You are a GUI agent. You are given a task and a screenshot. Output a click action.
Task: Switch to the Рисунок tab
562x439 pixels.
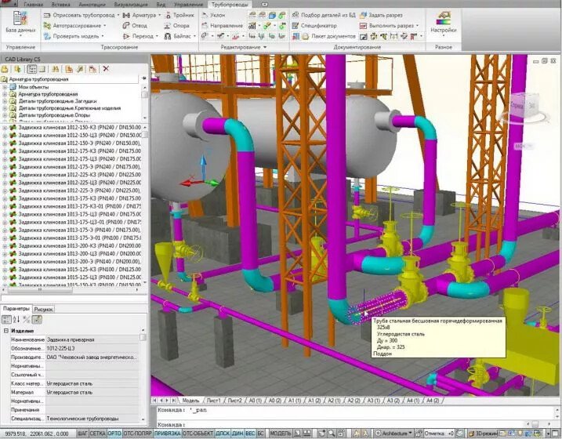pyautogui.click(x=44, y=309)
